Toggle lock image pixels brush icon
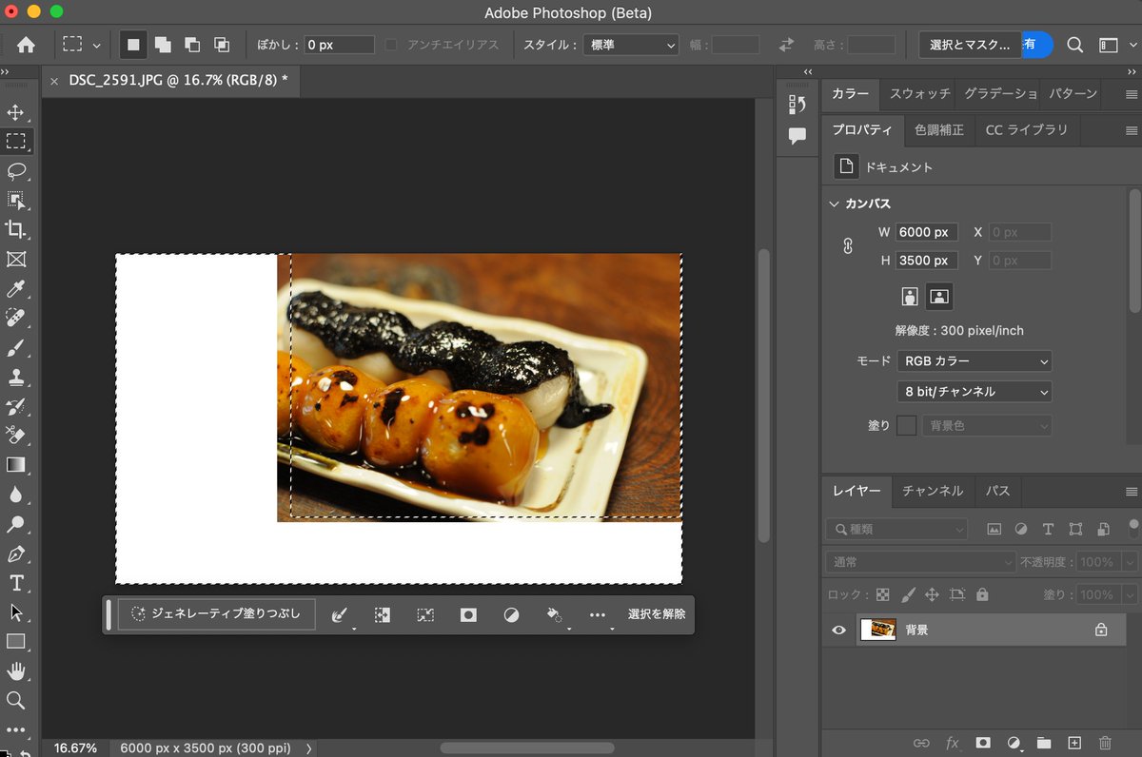Image resolution: width=1142 pixels, height=757 pixels. (908, 594)
